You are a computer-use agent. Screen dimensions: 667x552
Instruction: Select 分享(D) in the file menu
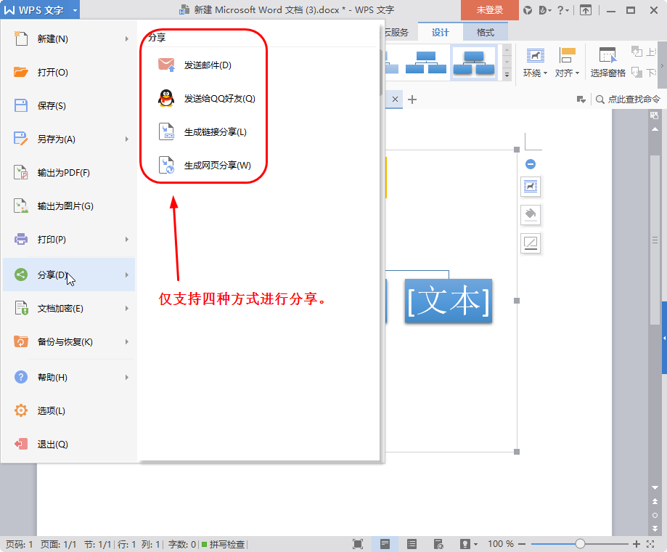[x=69, y=275]
